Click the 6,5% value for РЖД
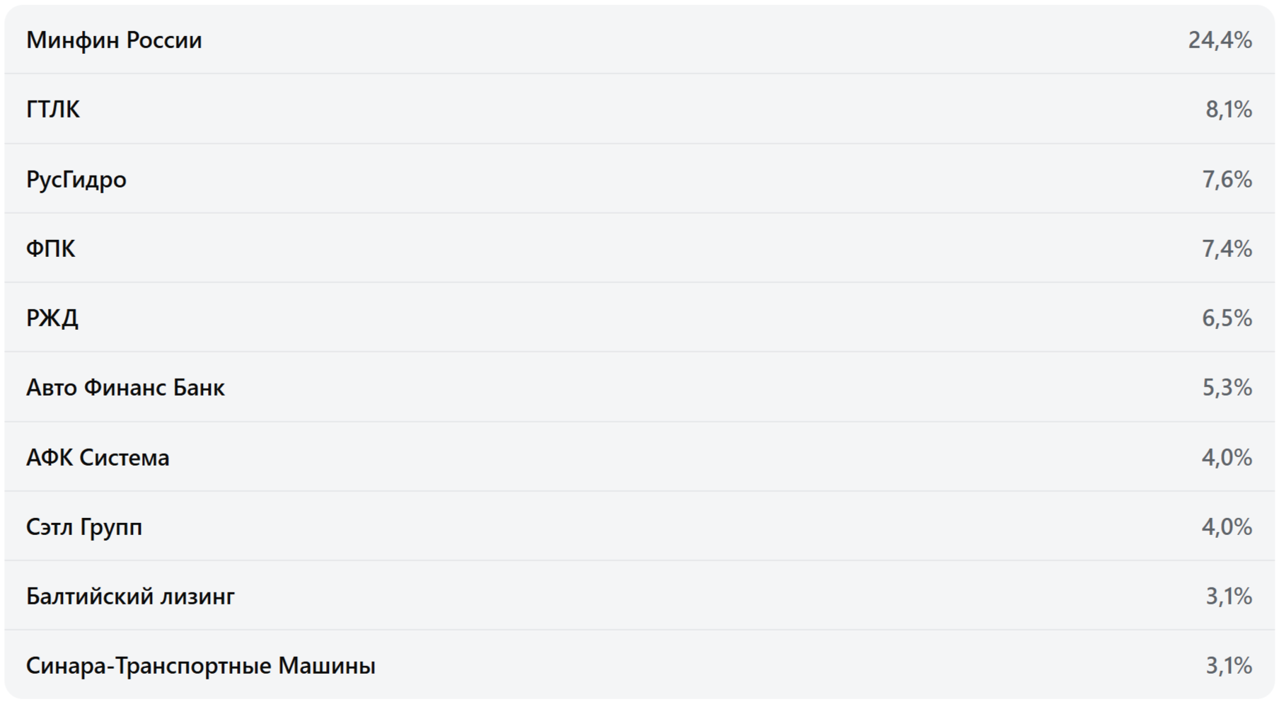Viewport: 1279px width, 702px height. [x=1227, y=318]
